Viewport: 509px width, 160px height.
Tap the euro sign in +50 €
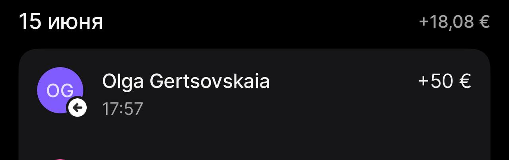click(465, 82)
